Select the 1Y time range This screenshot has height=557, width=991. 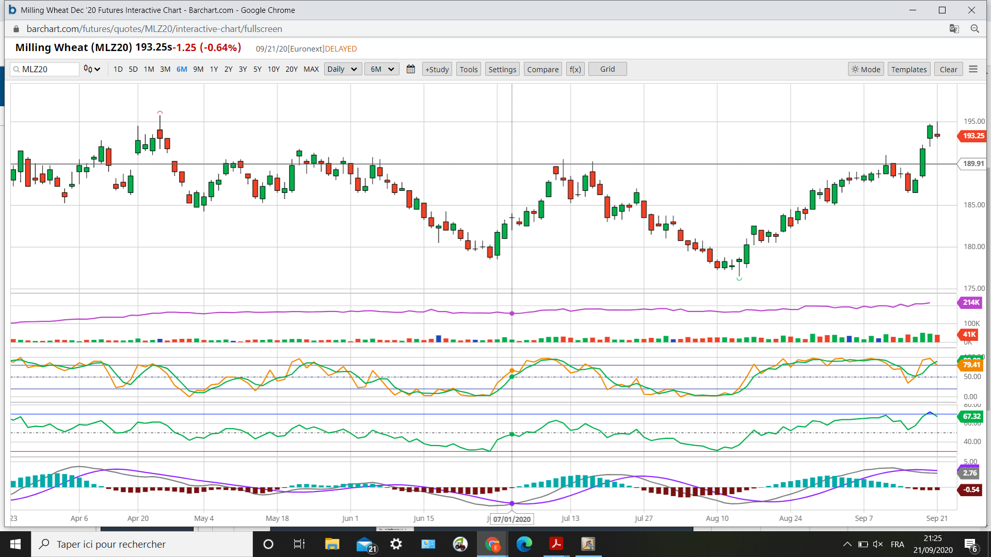pyautogui.click(x=214, y=69)
